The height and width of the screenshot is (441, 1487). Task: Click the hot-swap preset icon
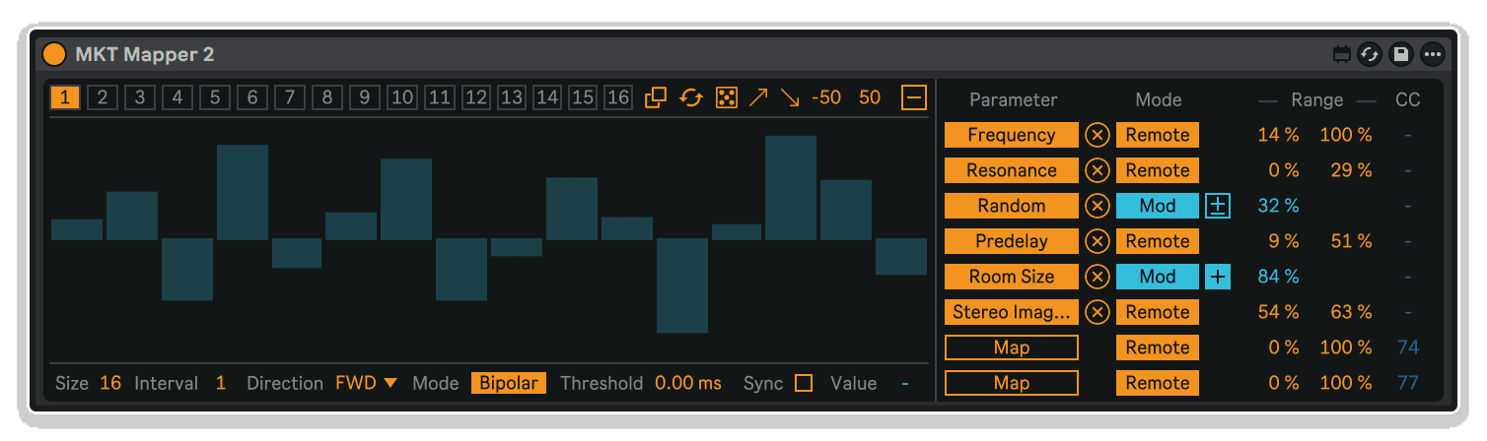[1369, 55]
